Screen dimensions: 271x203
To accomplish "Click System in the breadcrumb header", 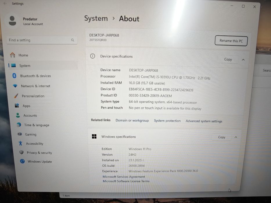I will click(x=96, y=19).
